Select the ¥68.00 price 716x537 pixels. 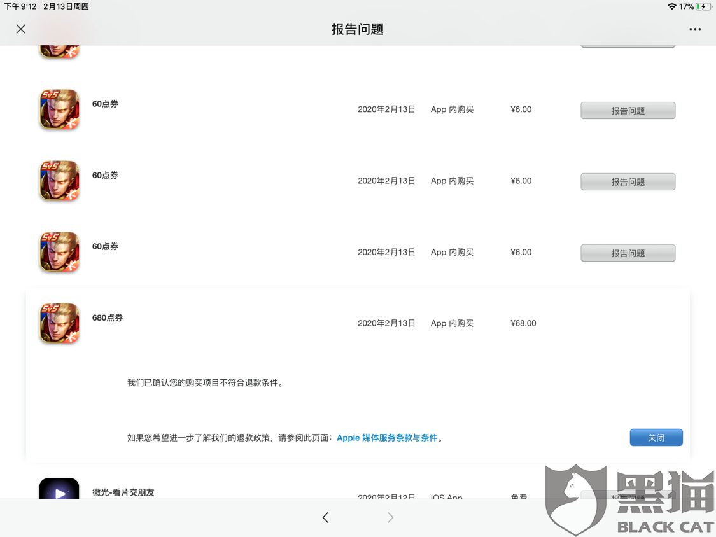(523, 323)
